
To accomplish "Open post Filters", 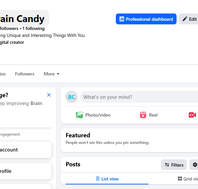I will click(x=174, y=165).
